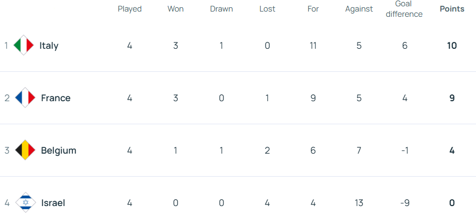Screen dimensions: 476x216
Task: Click the For column header
Action: 313,9
